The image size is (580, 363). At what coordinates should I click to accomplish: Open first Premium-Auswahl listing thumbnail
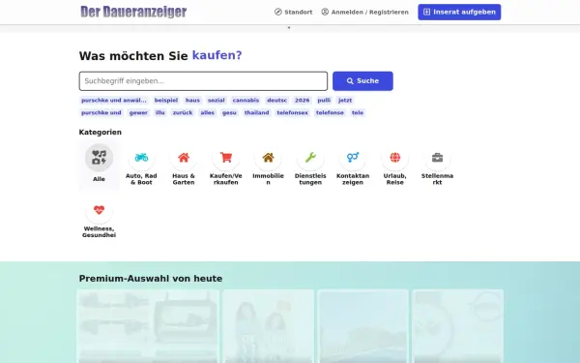pyautogui.click(x=148, y=326)
